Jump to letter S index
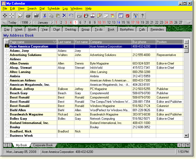The image size is (196, 159). 7,110
